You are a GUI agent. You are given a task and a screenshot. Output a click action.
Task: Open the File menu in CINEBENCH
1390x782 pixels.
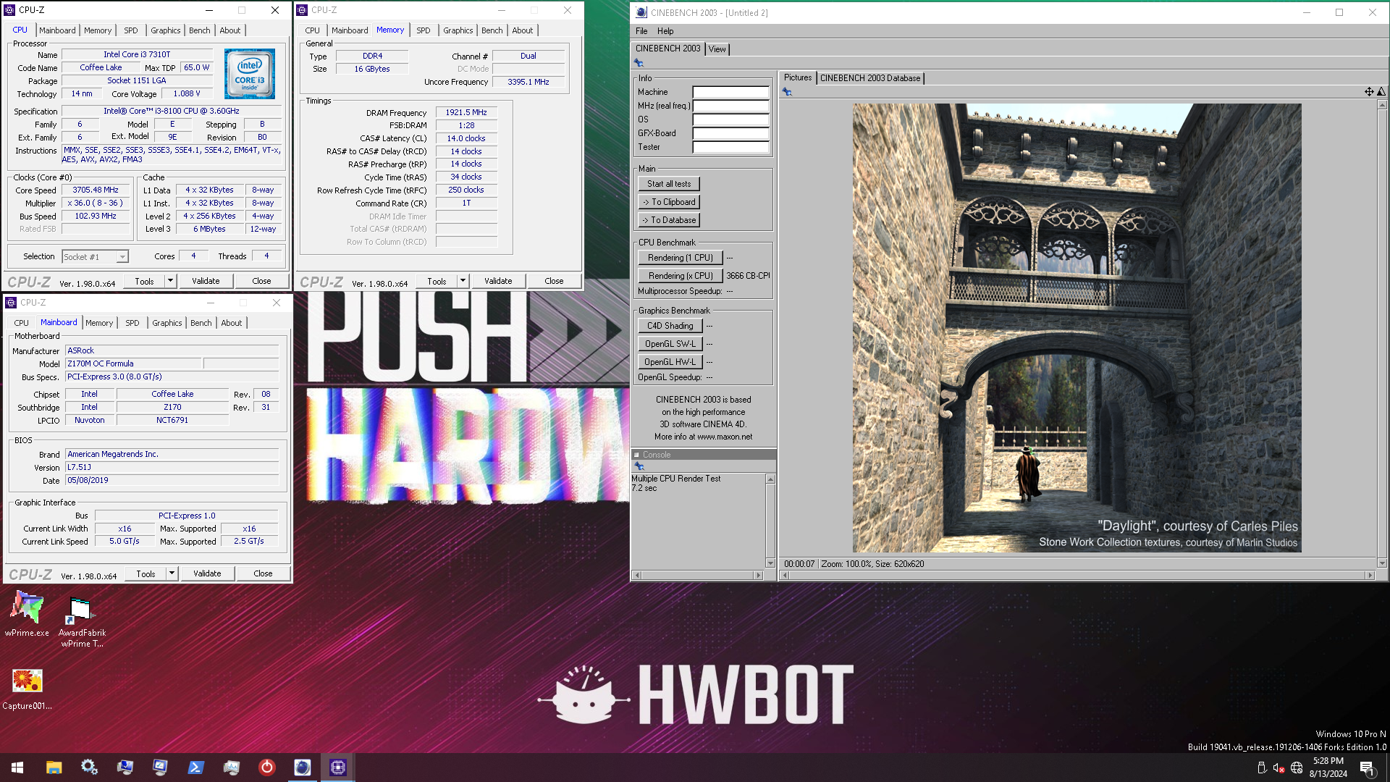pos(641,31)
